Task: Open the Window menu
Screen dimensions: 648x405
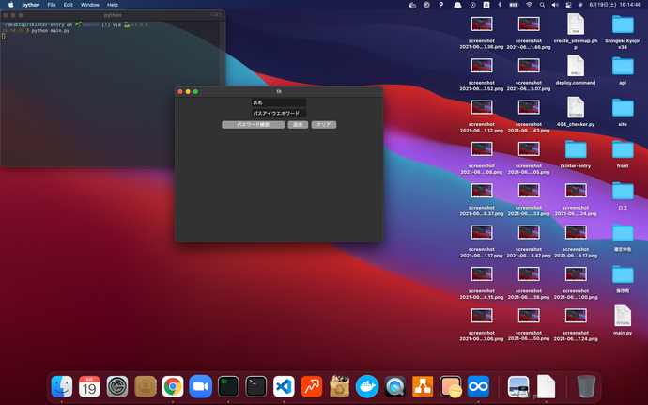Action: [x=89, y=5]
